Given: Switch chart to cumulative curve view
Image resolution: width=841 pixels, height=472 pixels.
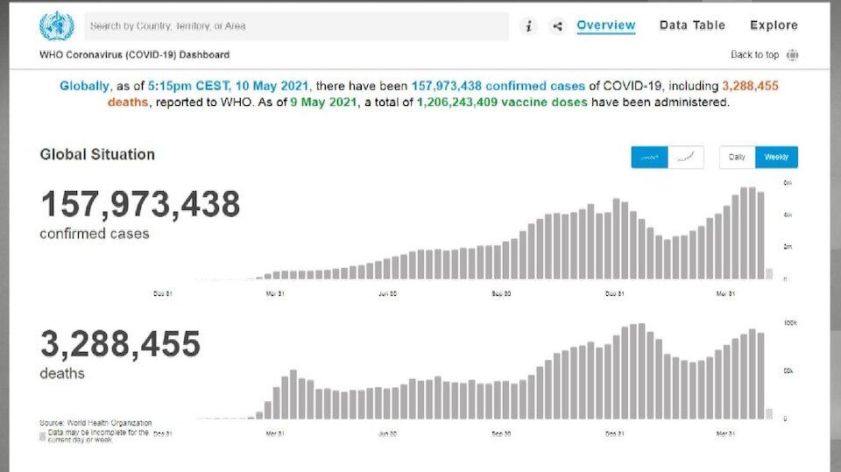Looking at the screenshot, I should 685,157.
